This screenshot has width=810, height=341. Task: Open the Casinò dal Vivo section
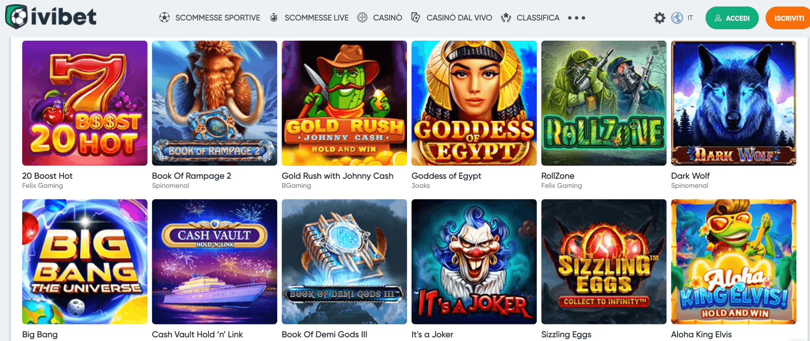point(459,18)
